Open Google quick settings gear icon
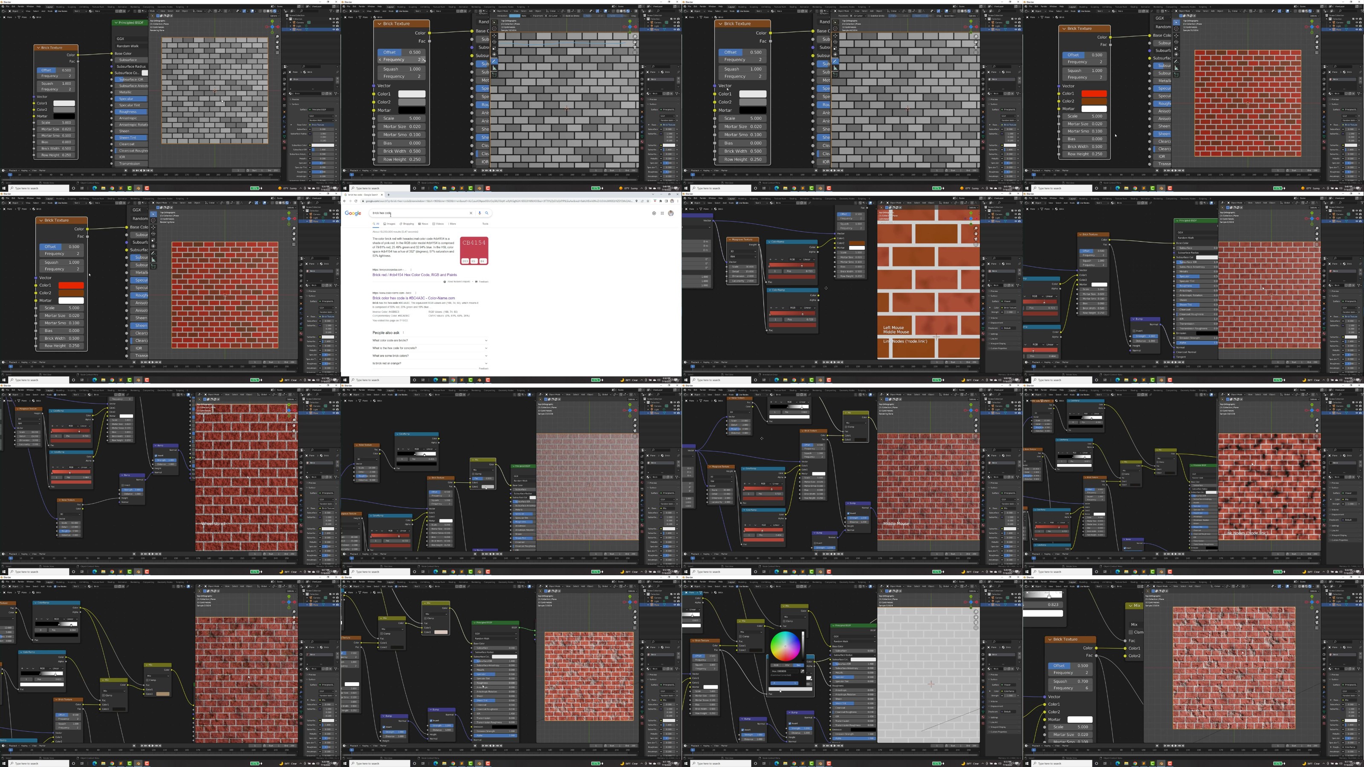The image size is (1364, 767). click(x=654, y=213)
